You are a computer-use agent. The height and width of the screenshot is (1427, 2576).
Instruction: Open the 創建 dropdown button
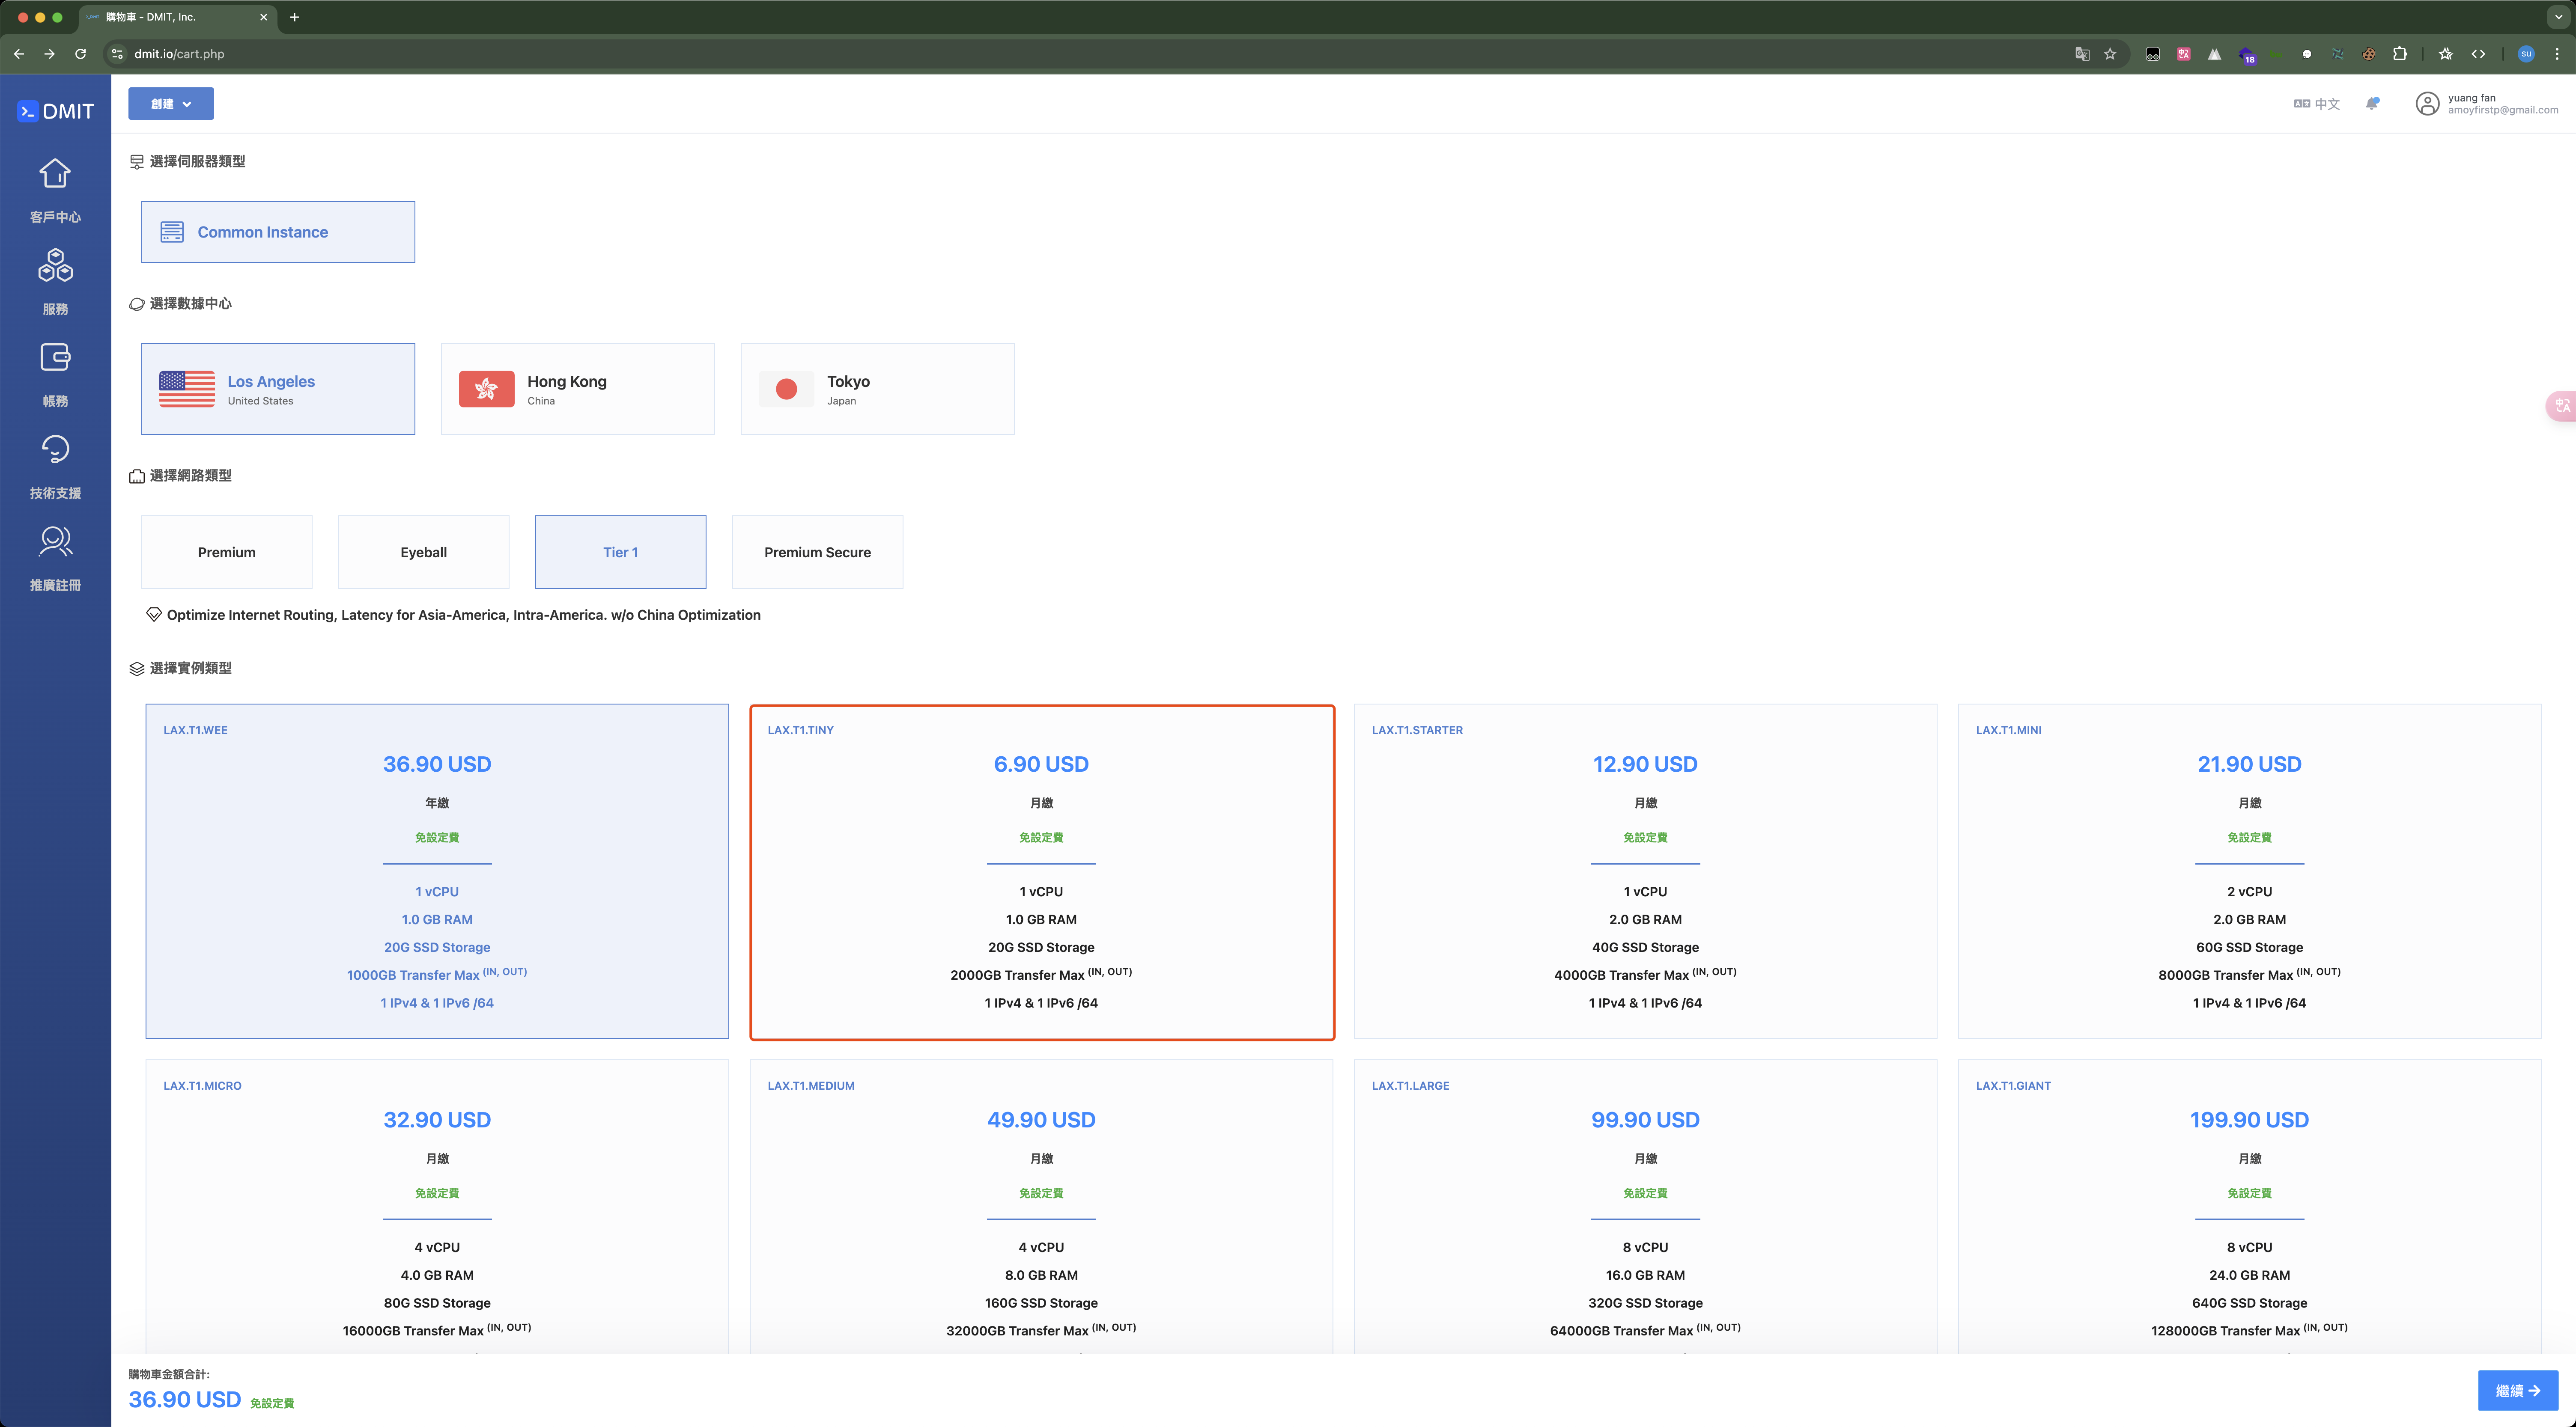pyautogui.click(x=171, y=104)
